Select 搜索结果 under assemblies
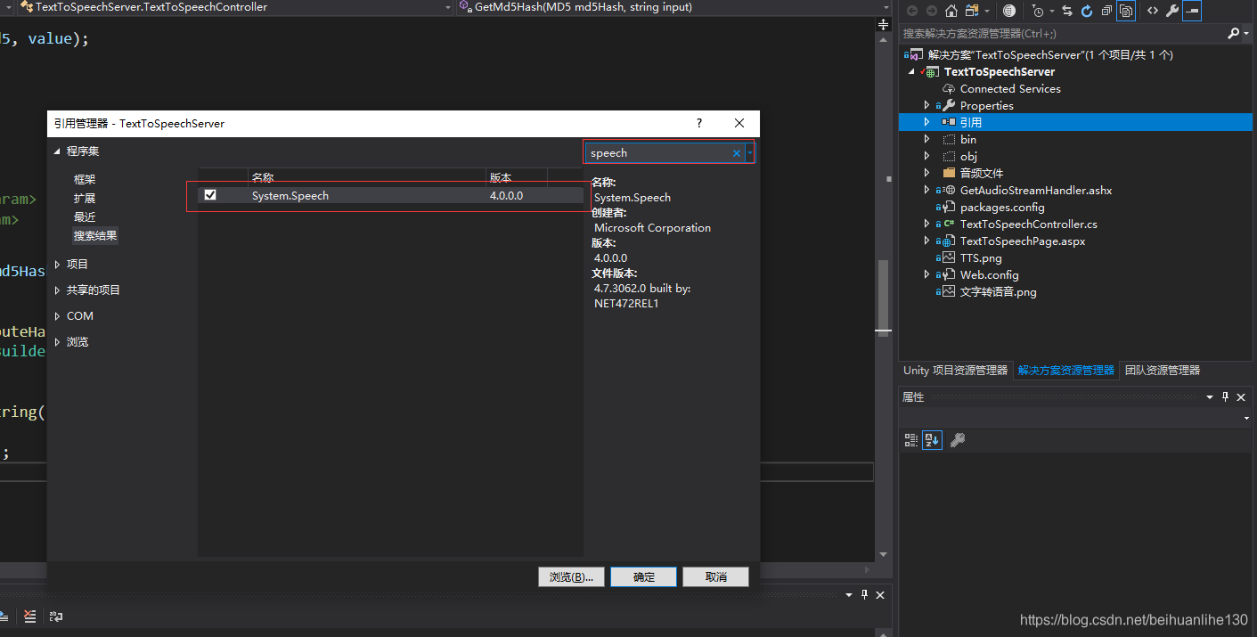Viewport: 1257px width, 637px height. pyautogui.click(x=95, y=235)
